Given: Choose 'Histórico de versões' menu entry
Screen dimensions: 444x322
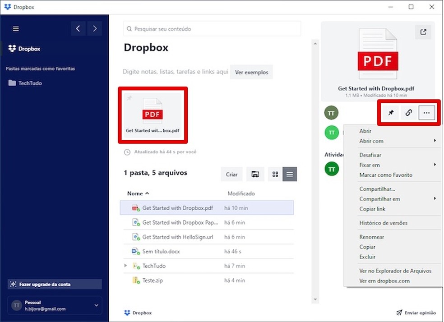Looking at the screenshot, I should coord(383,223).
